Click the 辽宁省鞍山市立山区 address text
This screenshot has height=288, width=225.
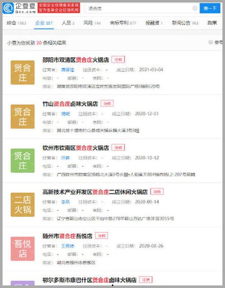click(115, 218)
